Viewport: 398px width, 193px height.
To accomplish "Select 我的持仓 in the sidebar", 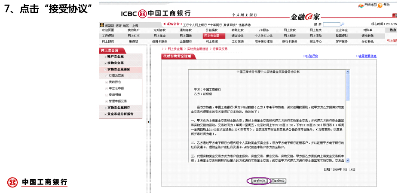I will click(x=115, y=82).
